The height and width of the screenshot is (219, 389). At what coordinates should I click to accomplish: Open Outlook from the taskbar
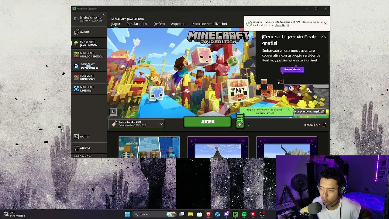point(217,214)
